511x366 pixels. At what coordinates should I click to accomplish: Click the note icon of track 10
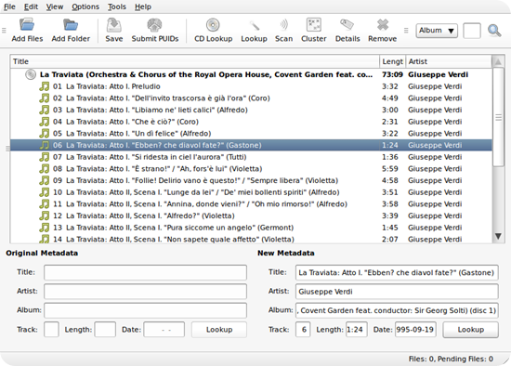coord(44,192)
